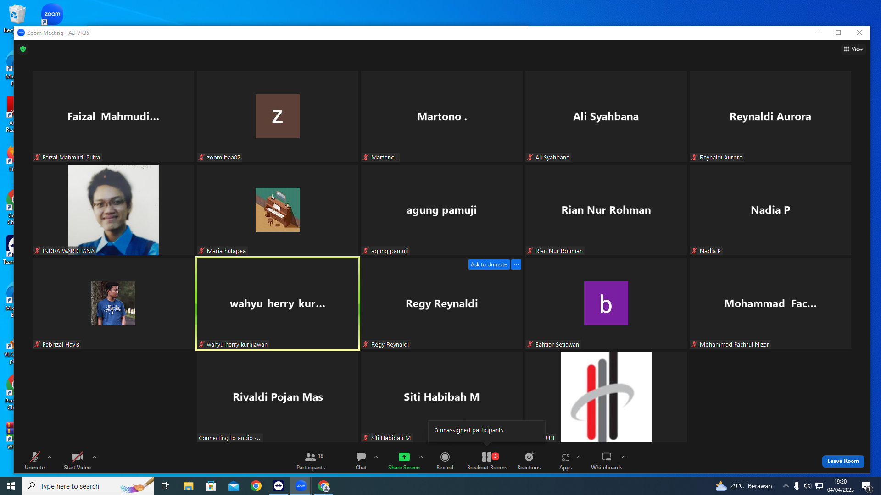Viewport: 881px width, 495px height.
Task: Expand video settings arrow beside Start Video
Action: tap(95, 457)
